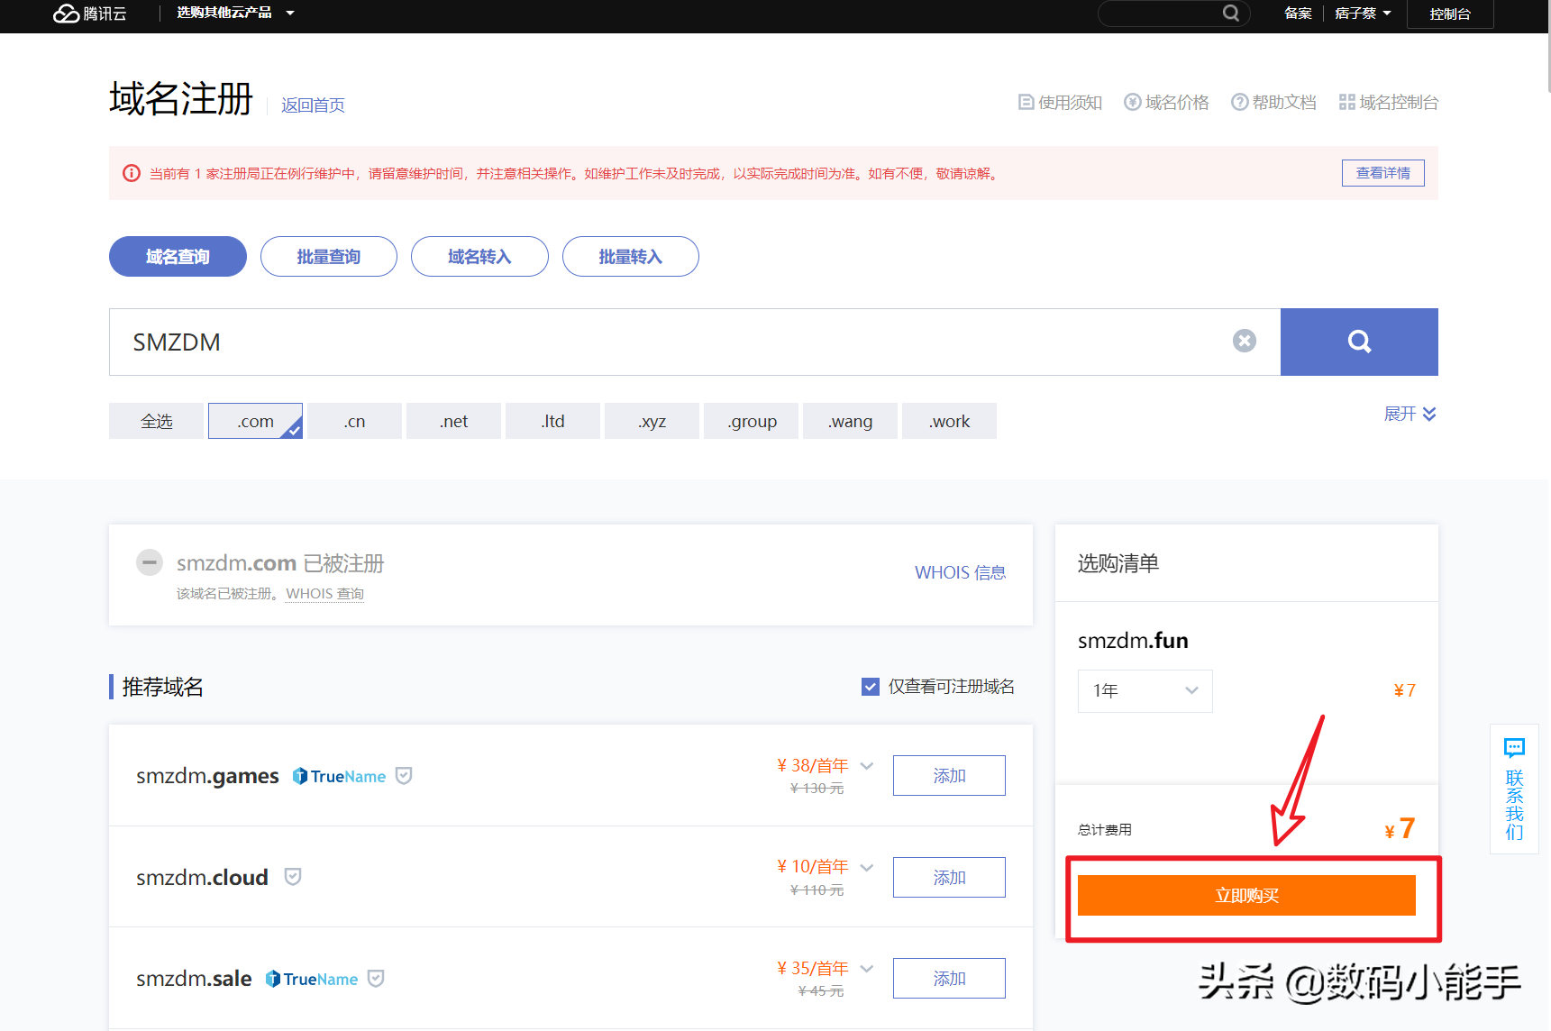This screenshot has height=1031, width=1551.
Task: Select the .net suffix option
Action: pyautogui.click(x=453, y=421)
